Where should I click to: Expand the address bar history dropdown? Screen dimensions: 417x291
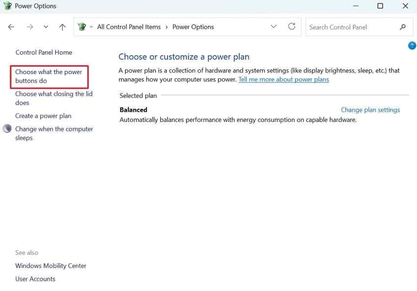(274, 26)
